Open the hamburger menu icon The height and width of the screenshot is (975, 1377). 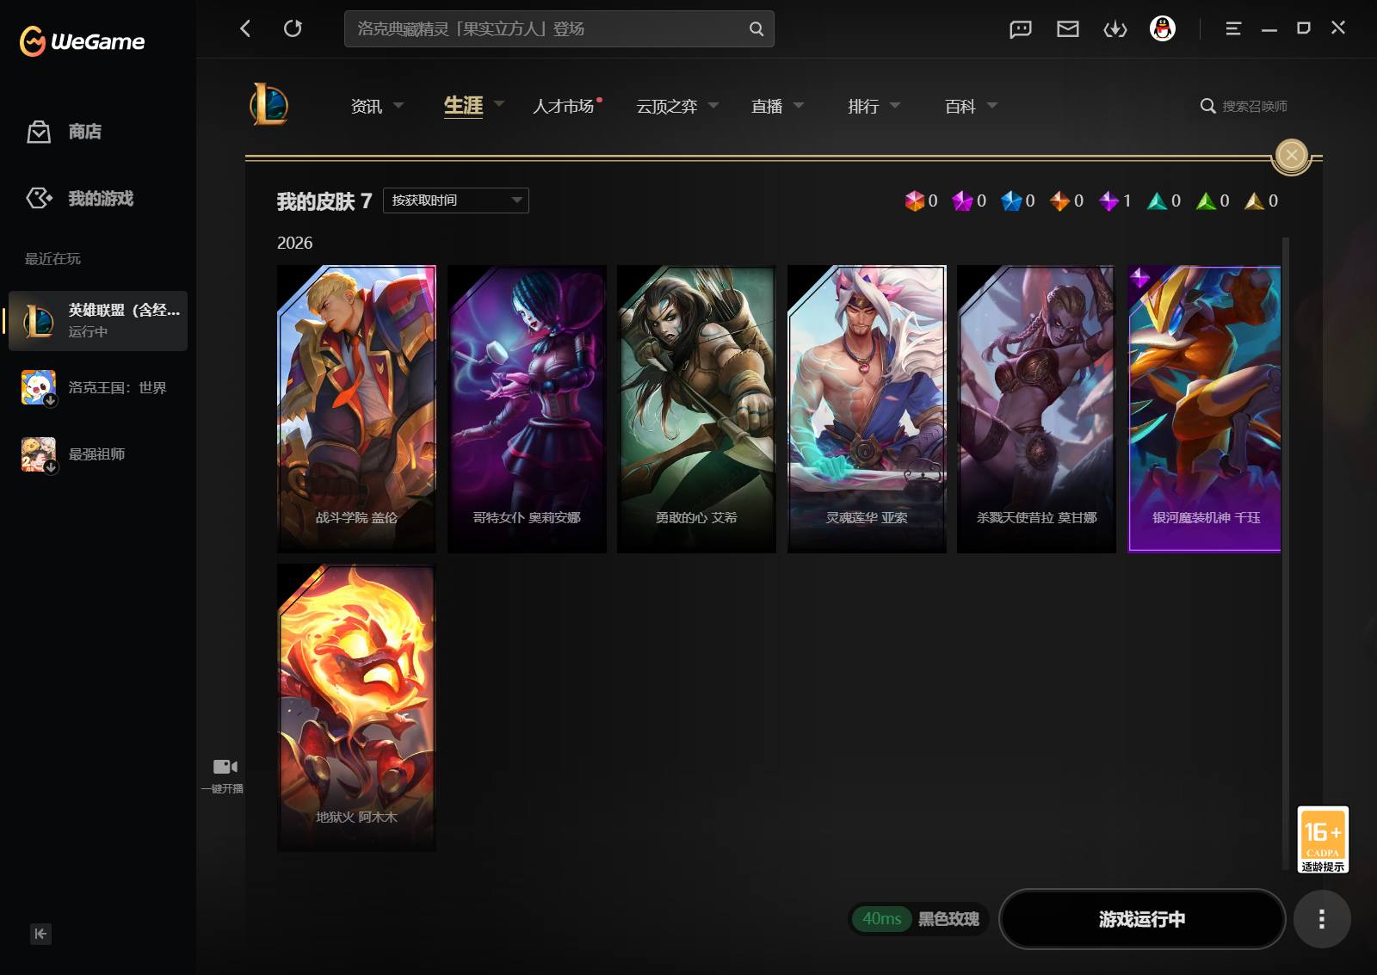point(1233,28)
